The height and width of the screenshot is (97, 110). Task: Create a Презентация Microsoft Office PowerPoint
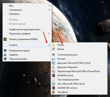79,71
